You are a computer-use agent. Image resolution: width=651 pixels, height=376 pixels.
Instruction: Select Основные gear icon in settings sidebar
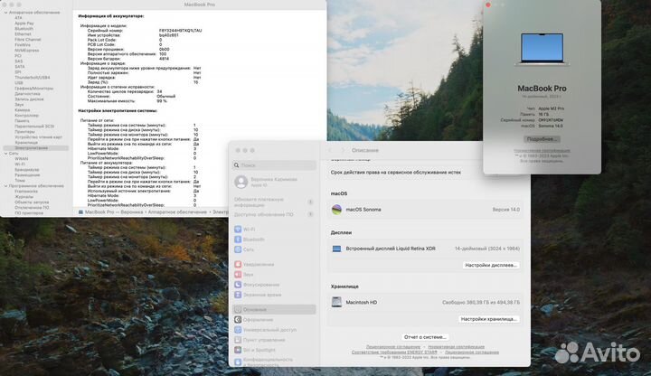tap(238, 310)
